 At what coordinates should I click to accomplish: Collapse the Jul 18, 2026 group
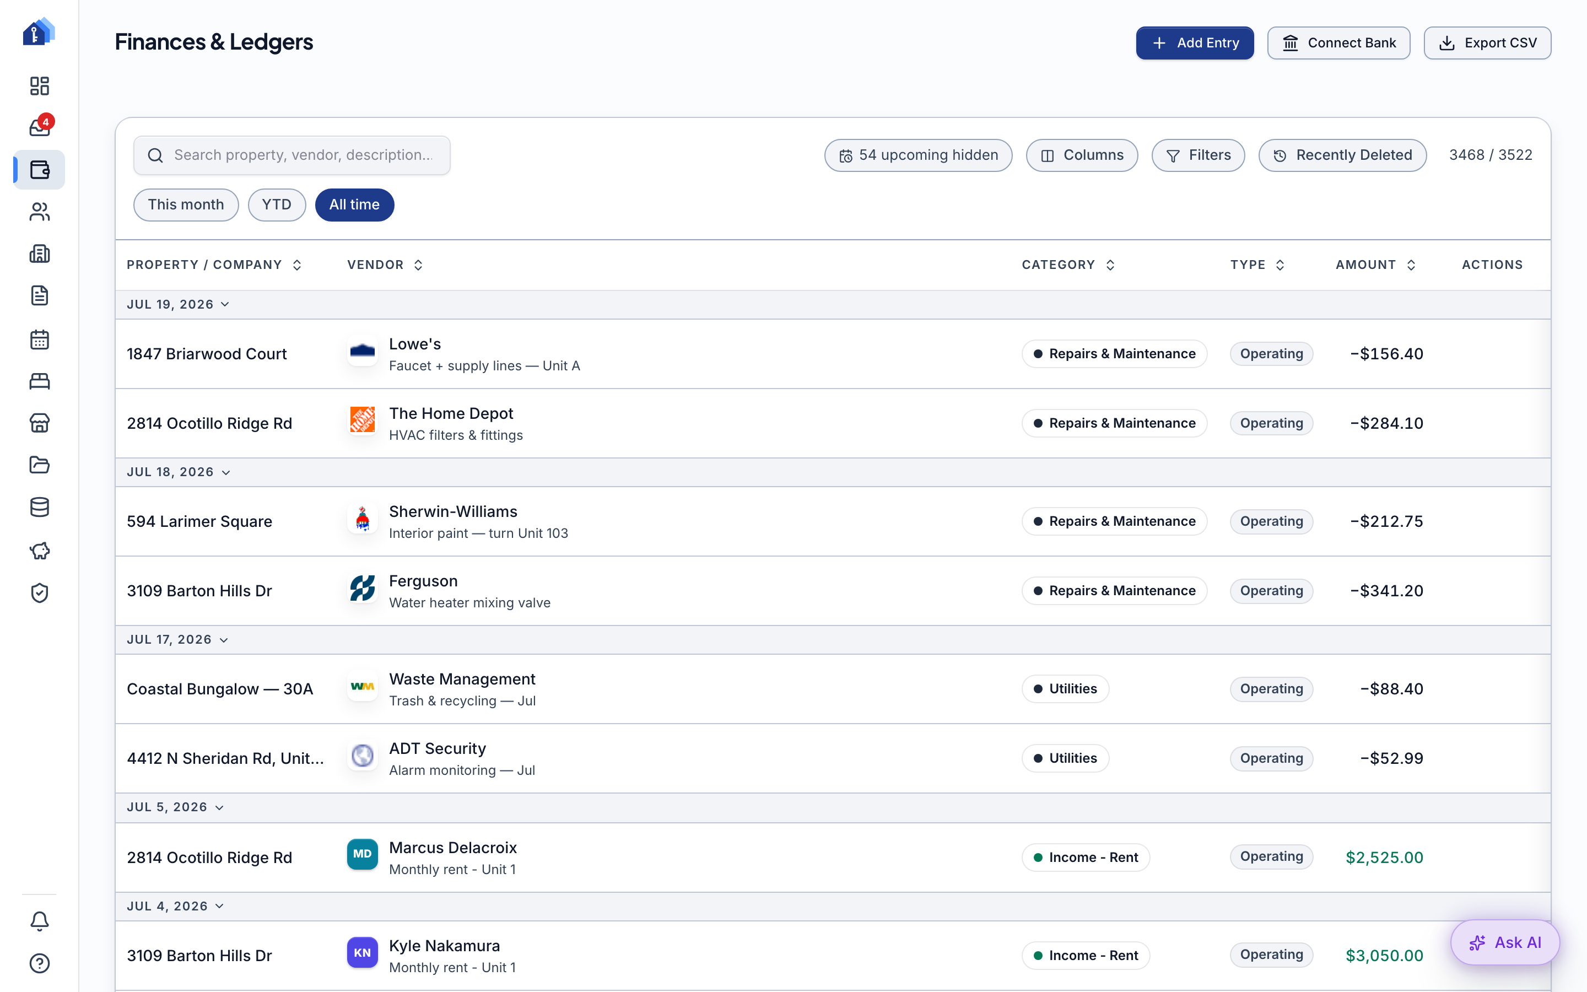(x=178, y=472)
